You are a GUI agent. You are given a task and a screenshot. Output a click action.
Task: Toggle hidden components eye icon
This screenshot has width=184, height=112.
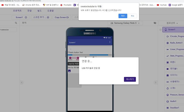point(155,23)
